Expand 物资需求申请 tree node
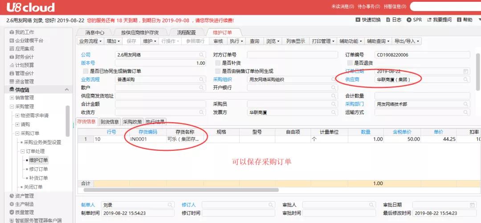Screen dimensions: 481x223 [x=17, y=116]
